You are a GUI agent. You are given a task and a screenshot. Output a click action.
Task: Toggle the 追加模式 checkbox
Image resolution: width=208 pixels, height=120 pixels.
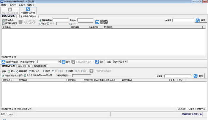[x=3, y=20]
